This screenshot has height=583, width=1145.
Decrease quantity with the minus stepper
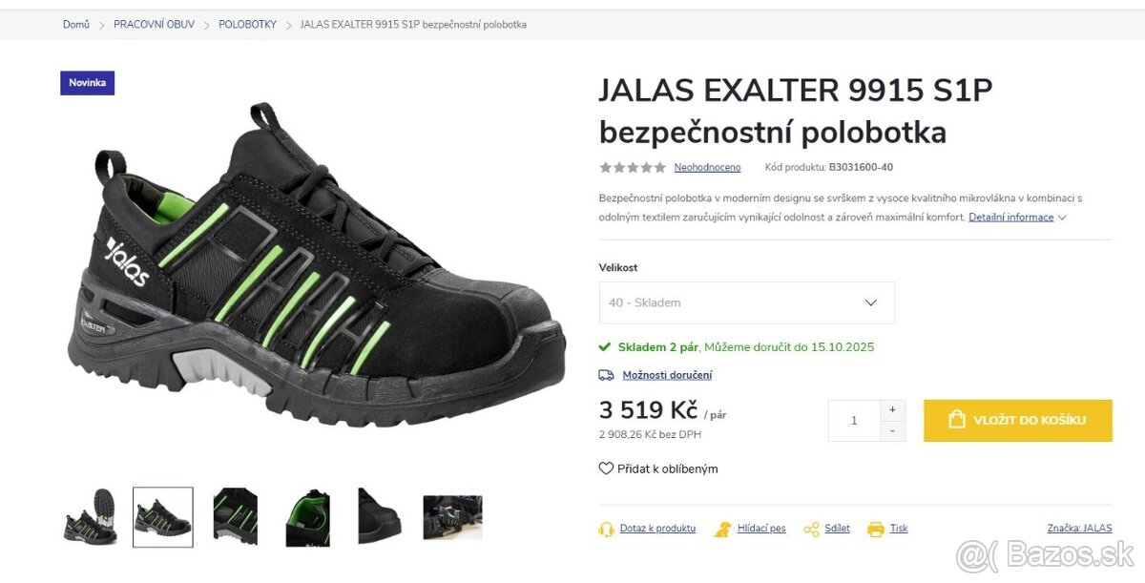click(892, 431)
